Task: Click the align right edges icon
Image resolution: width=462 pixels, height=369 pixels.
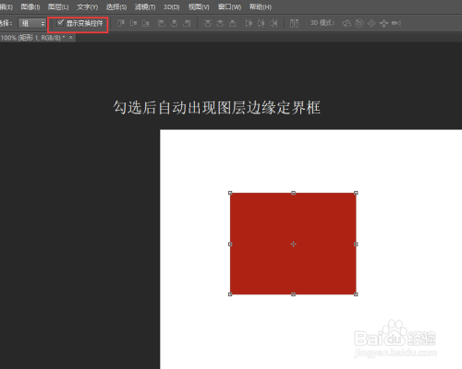Action: 187,23
